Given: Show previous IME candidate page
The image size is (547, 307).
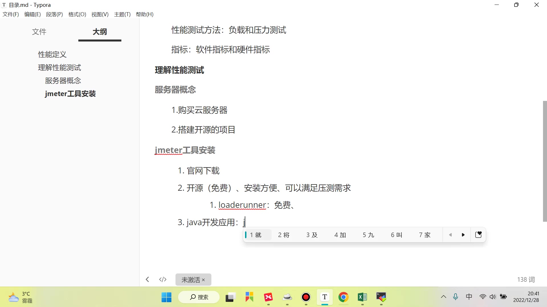Looking at the screenshot, I should click(x=450, y=235).
